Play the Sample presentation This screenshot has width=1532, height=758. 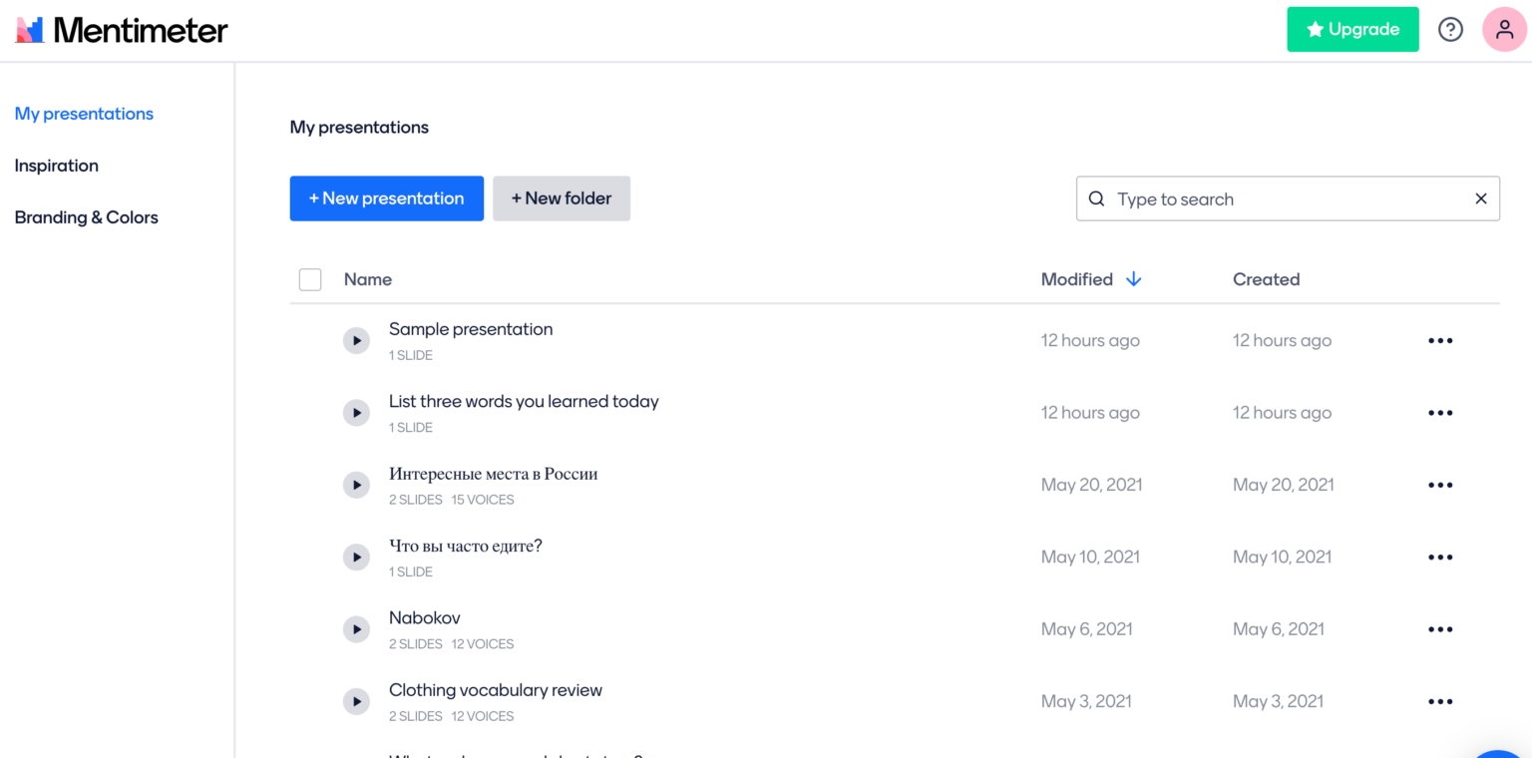(x=356, y=340)
